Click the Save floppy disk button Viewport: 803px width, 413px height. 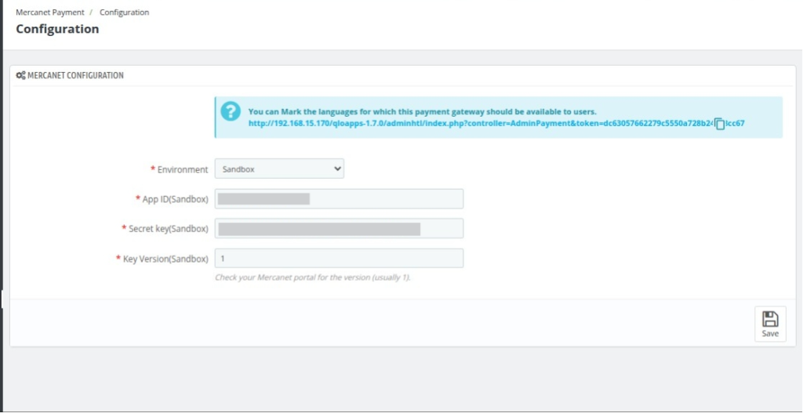pos(770,324)
